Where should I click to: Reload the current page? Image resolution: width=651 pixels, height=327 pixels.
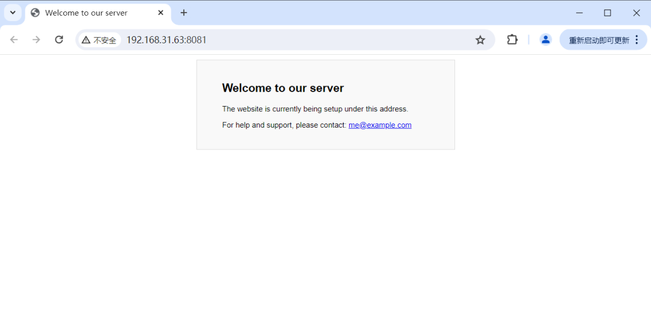coord(59,39)
